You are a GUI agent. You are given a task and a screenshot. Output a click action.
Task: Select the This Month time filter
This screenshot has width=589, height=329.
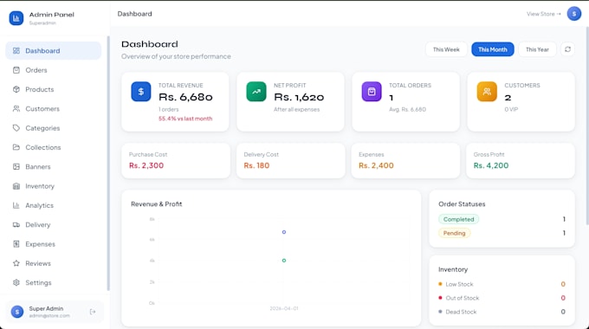(x=493, y=49)
